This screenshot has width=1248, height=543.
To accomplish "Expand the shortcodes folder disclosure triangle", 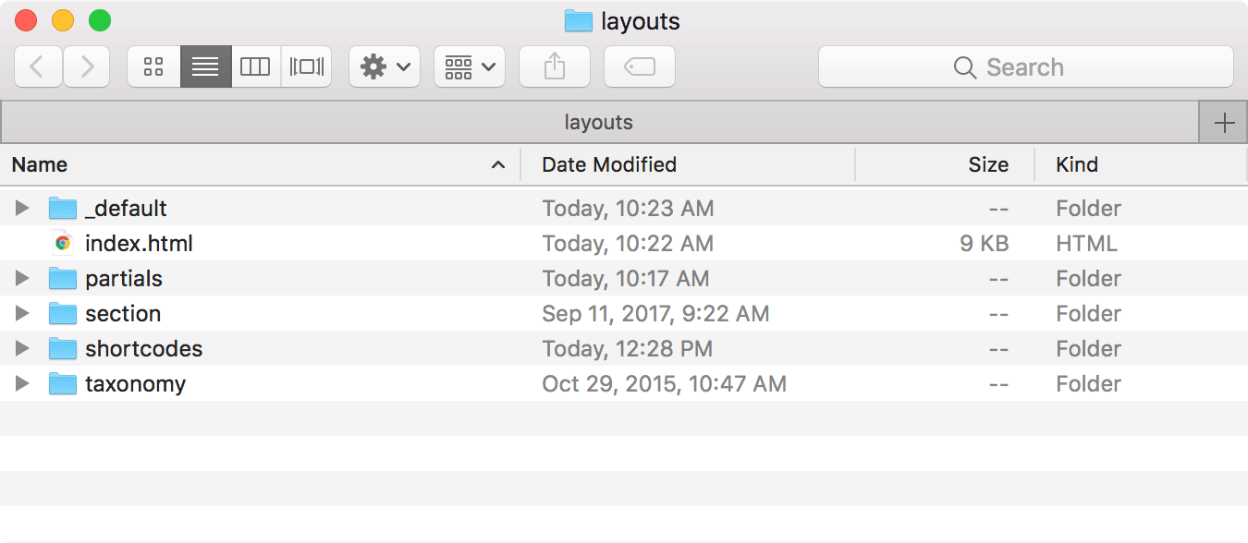I will (22, 349).
